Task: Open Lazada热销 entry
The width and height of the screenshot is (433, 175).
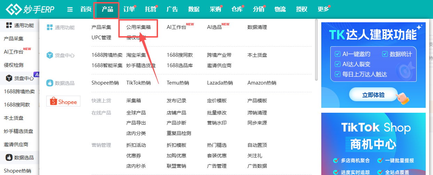Action: pos(220,83)
